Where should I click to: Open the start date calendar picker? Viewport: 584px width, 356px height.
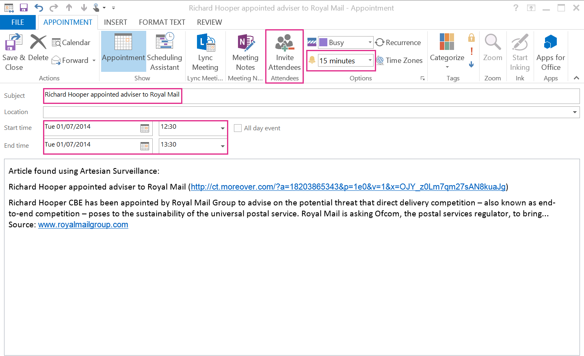click(x=145, y=128)
